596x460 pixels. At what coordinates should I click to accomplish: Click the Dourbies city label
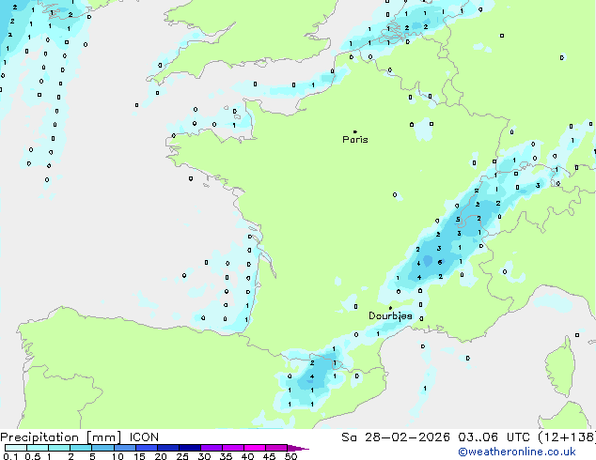coord(390,315)
